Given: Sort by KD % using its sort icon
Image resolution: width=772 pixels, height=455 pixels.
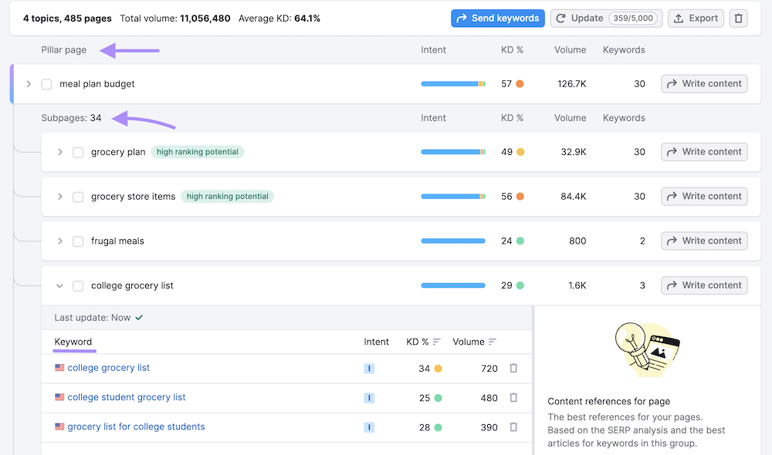Looking at the screenshot, I should (x=437, y=342).
